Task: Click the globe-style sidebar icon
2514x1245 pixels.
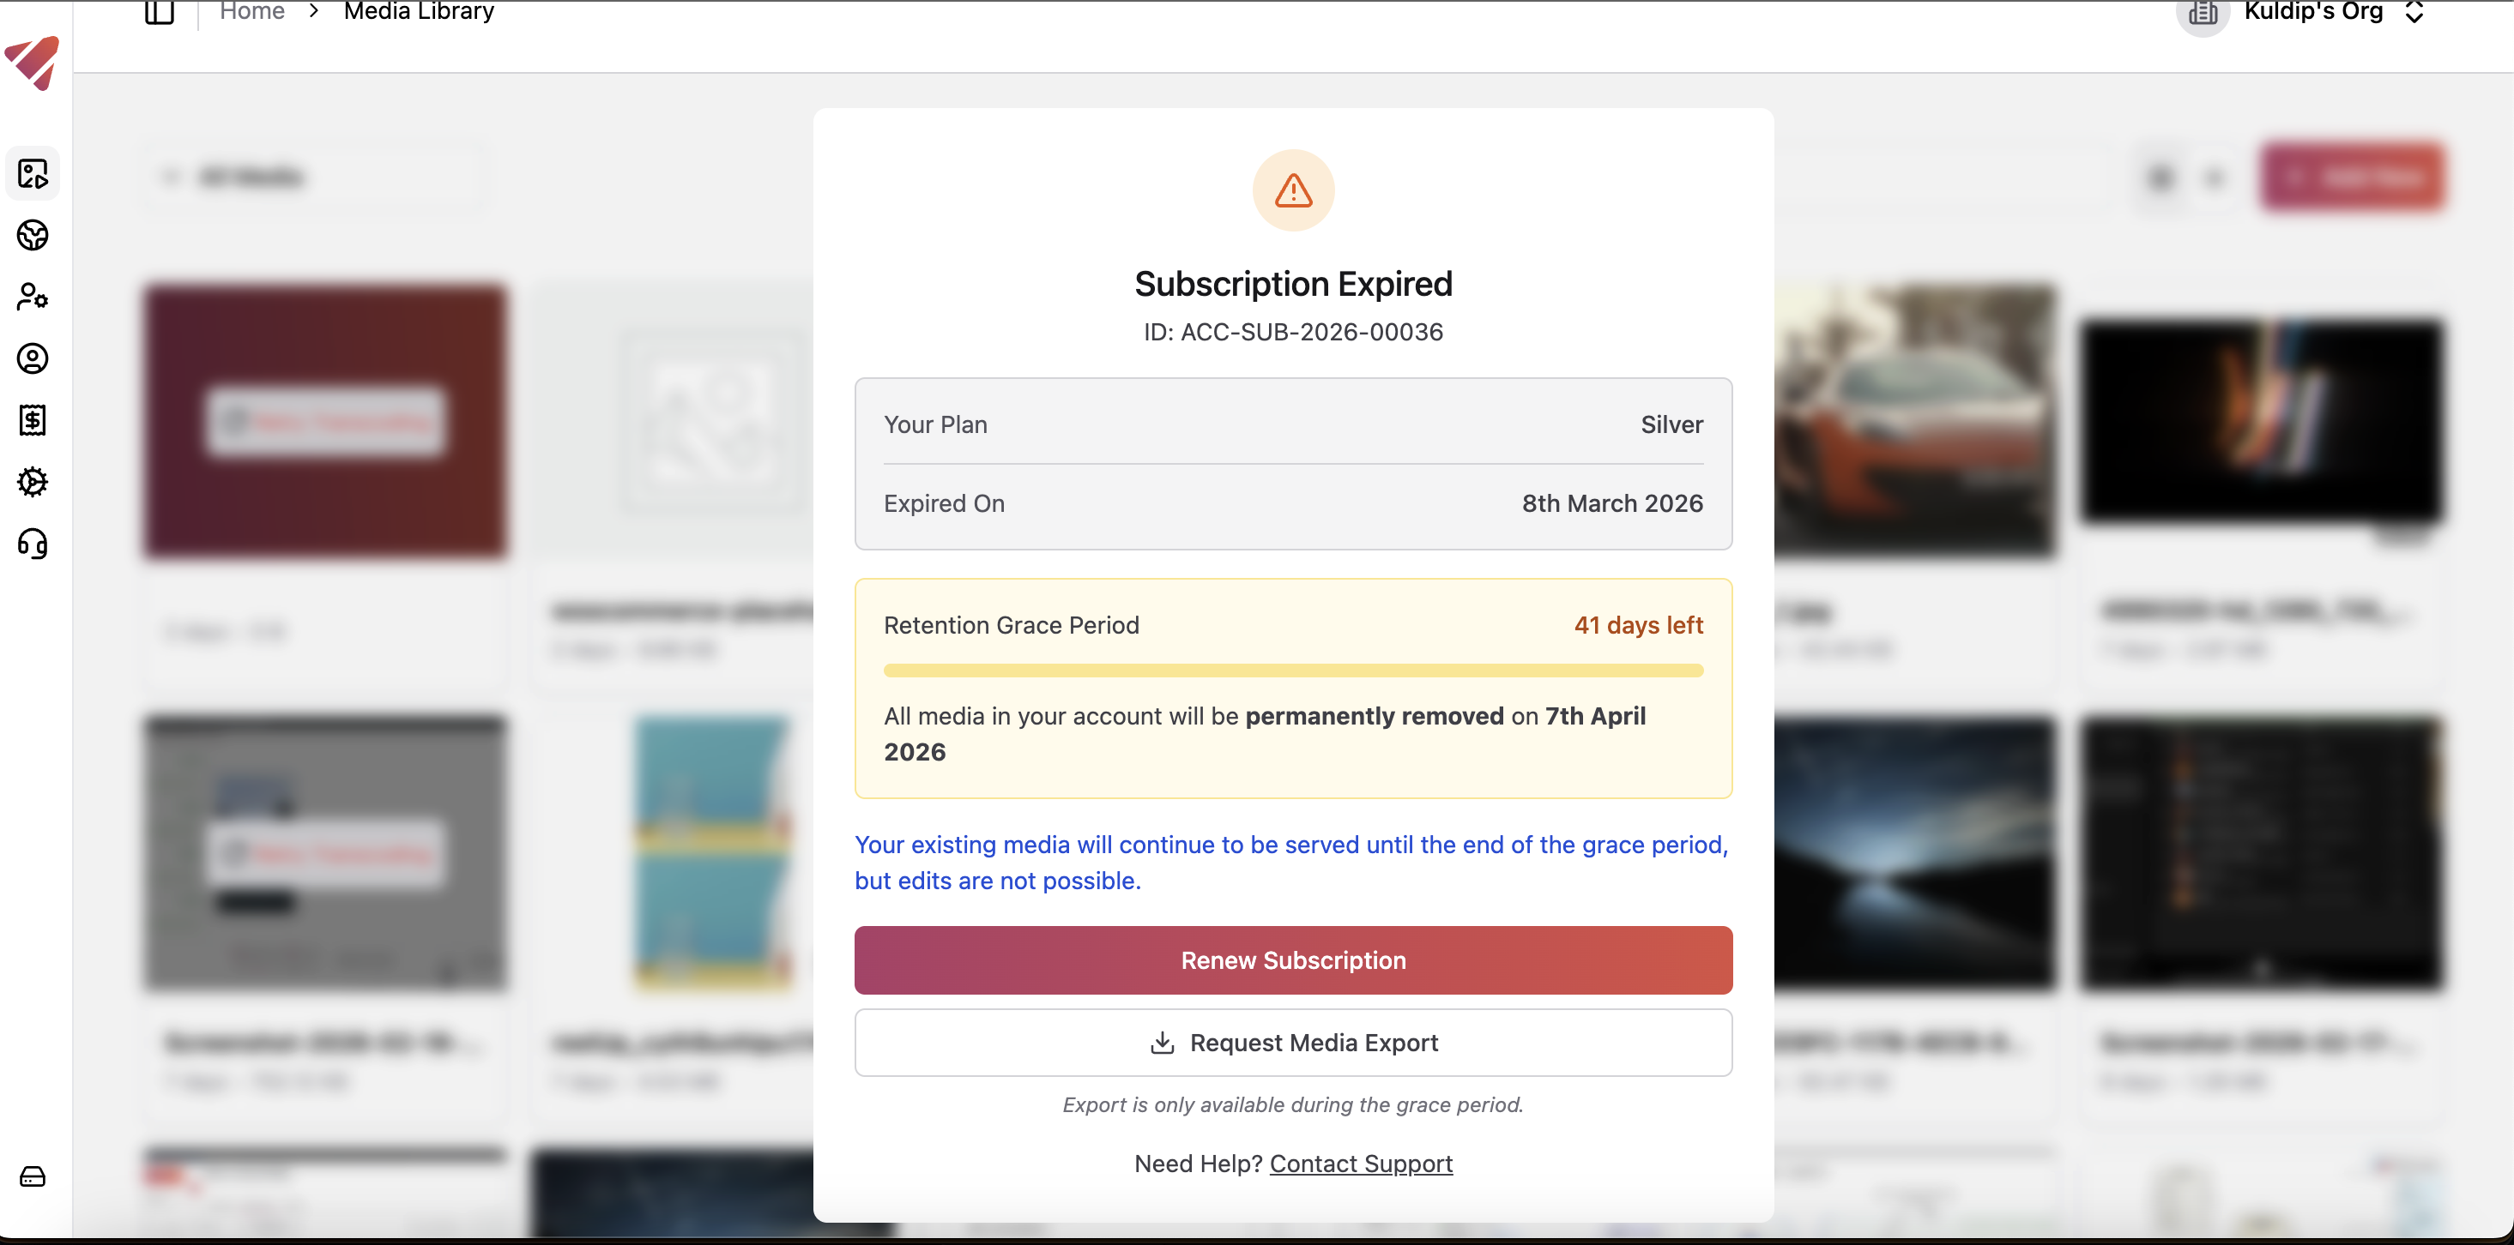Action: pyautogui.click(x=33, y=236)
